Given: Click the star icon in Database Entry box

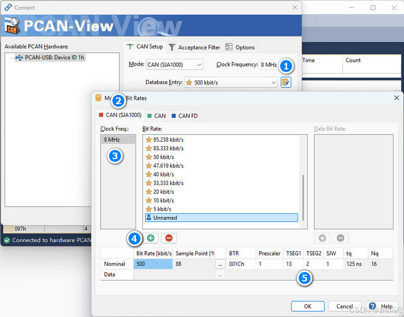Looking at the screenshot, I should (x=189, y=83).
